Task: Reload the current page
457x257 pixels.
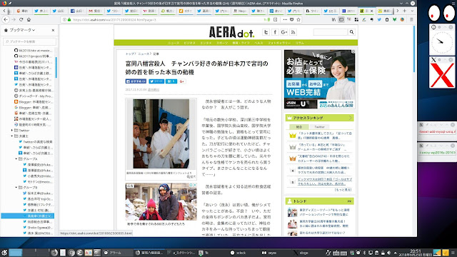Action: 21,19
